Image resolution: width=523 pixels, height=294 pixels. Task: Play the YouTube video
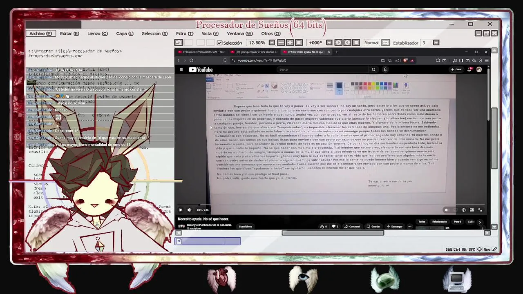(x=181, y=210)
